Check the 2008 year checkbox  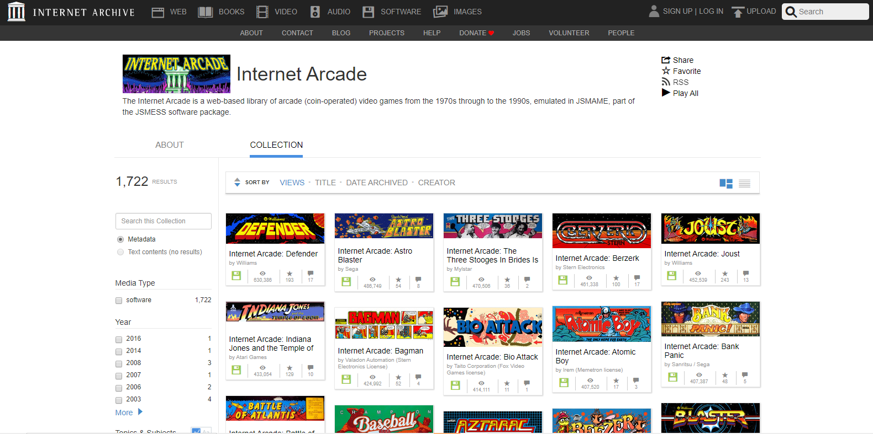119,363
